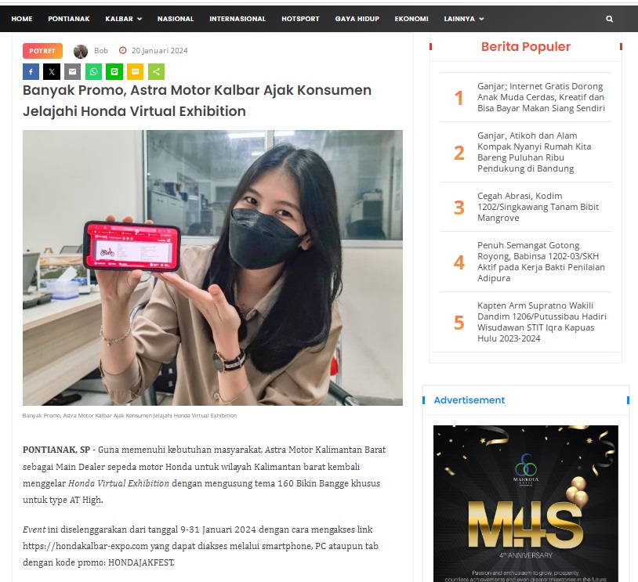Go to HOME in the navigation bar

tap(22, 19)
